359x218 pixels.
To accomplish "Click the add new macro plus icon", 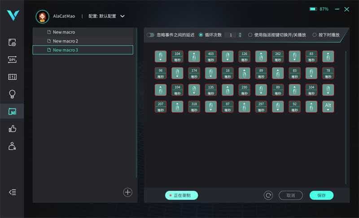I will pyautogui.click(x=128, y=192).
